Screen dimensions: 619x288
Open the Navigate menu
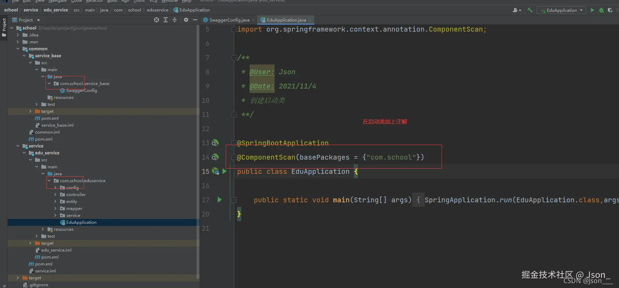[x=58, y=1]
